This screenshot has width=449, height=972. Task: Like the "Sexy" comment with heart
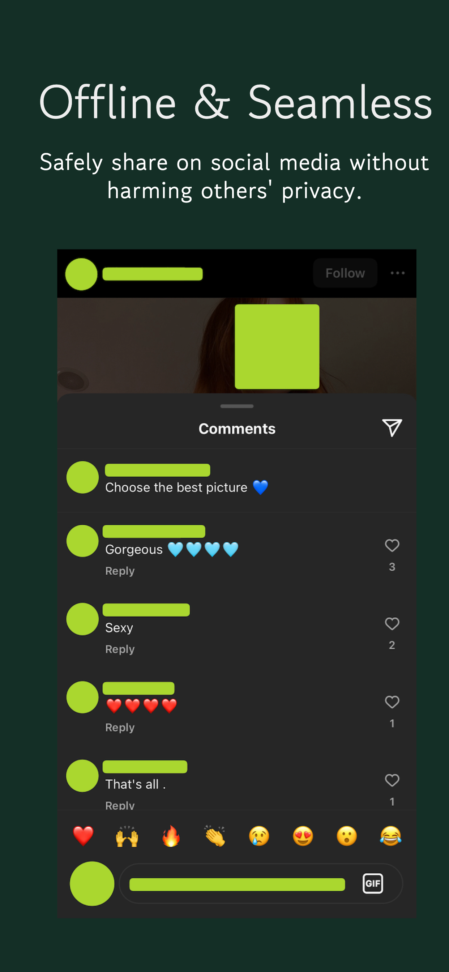coord(392,624)
